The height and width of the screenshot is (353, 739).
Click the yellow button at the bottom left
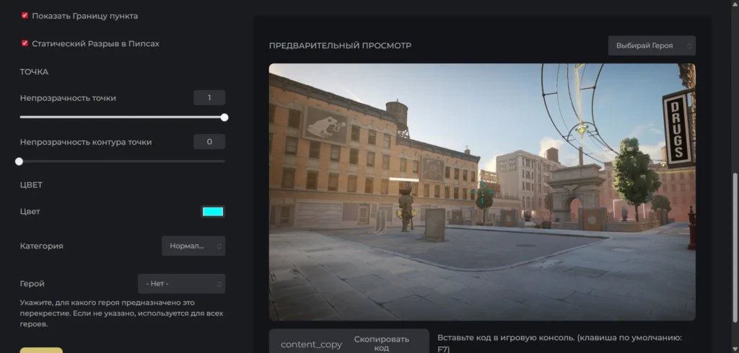click(x=41, y=350)
